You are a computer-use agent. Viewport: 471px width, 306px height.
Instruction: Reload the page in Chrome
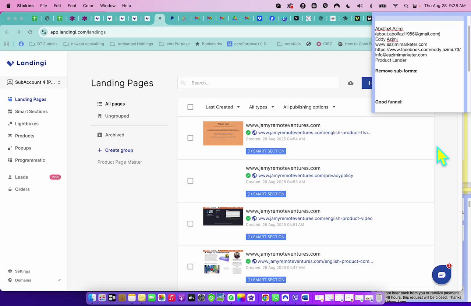click(30, 32)
